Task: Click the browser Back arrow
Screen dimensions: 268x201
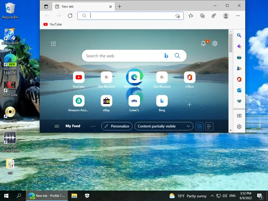Action: click(x=47, y=16)
